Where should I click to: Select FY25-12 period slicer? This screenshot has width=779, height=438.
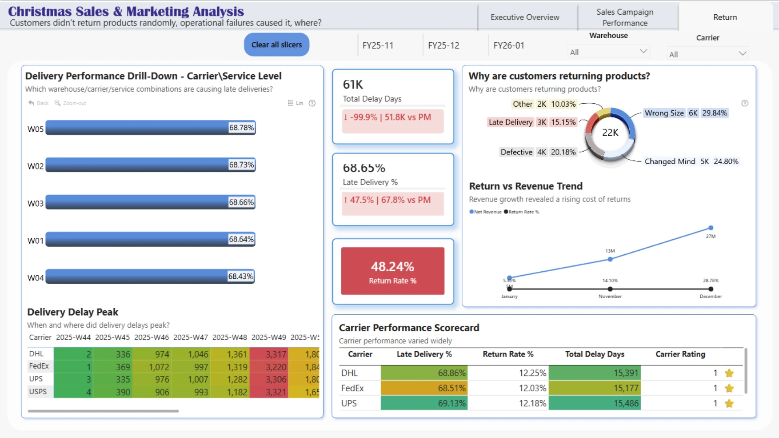pos(443,45)
